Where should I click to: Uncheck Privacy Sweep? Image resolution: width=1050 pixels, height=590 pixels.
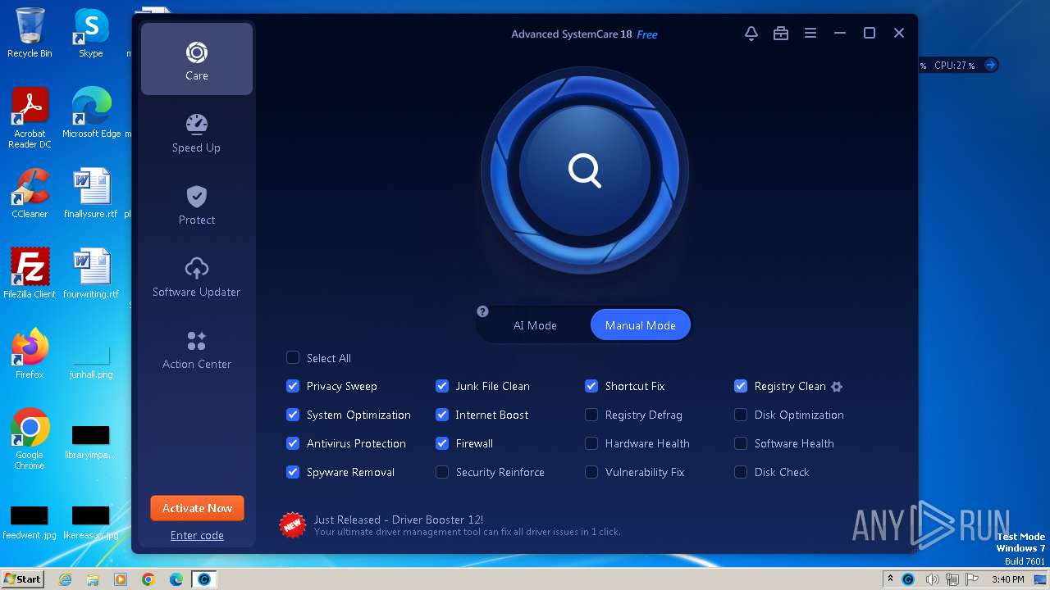293,386
